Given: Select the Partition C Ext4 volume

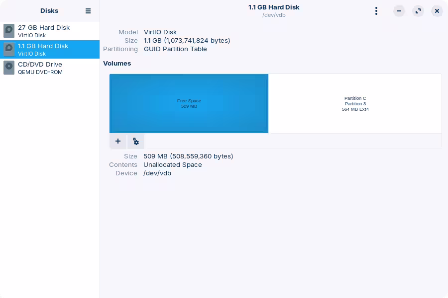Looking at the screenshot, I should [x=355, y=103].
